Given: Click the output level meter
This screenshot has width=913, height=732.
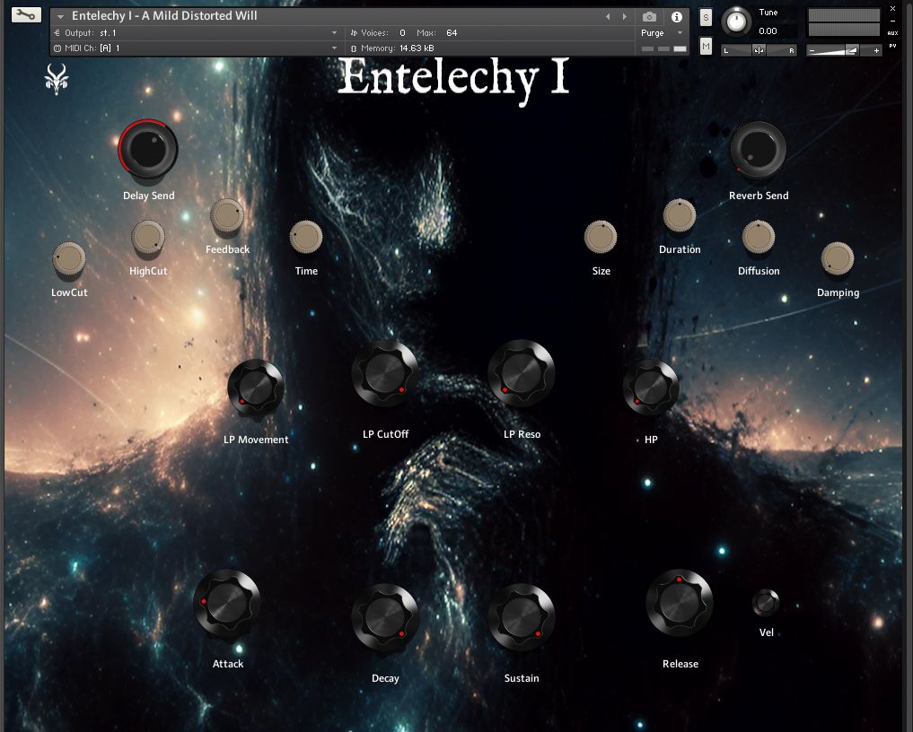Looking at the screenshot, I should [x=844, y=22].
